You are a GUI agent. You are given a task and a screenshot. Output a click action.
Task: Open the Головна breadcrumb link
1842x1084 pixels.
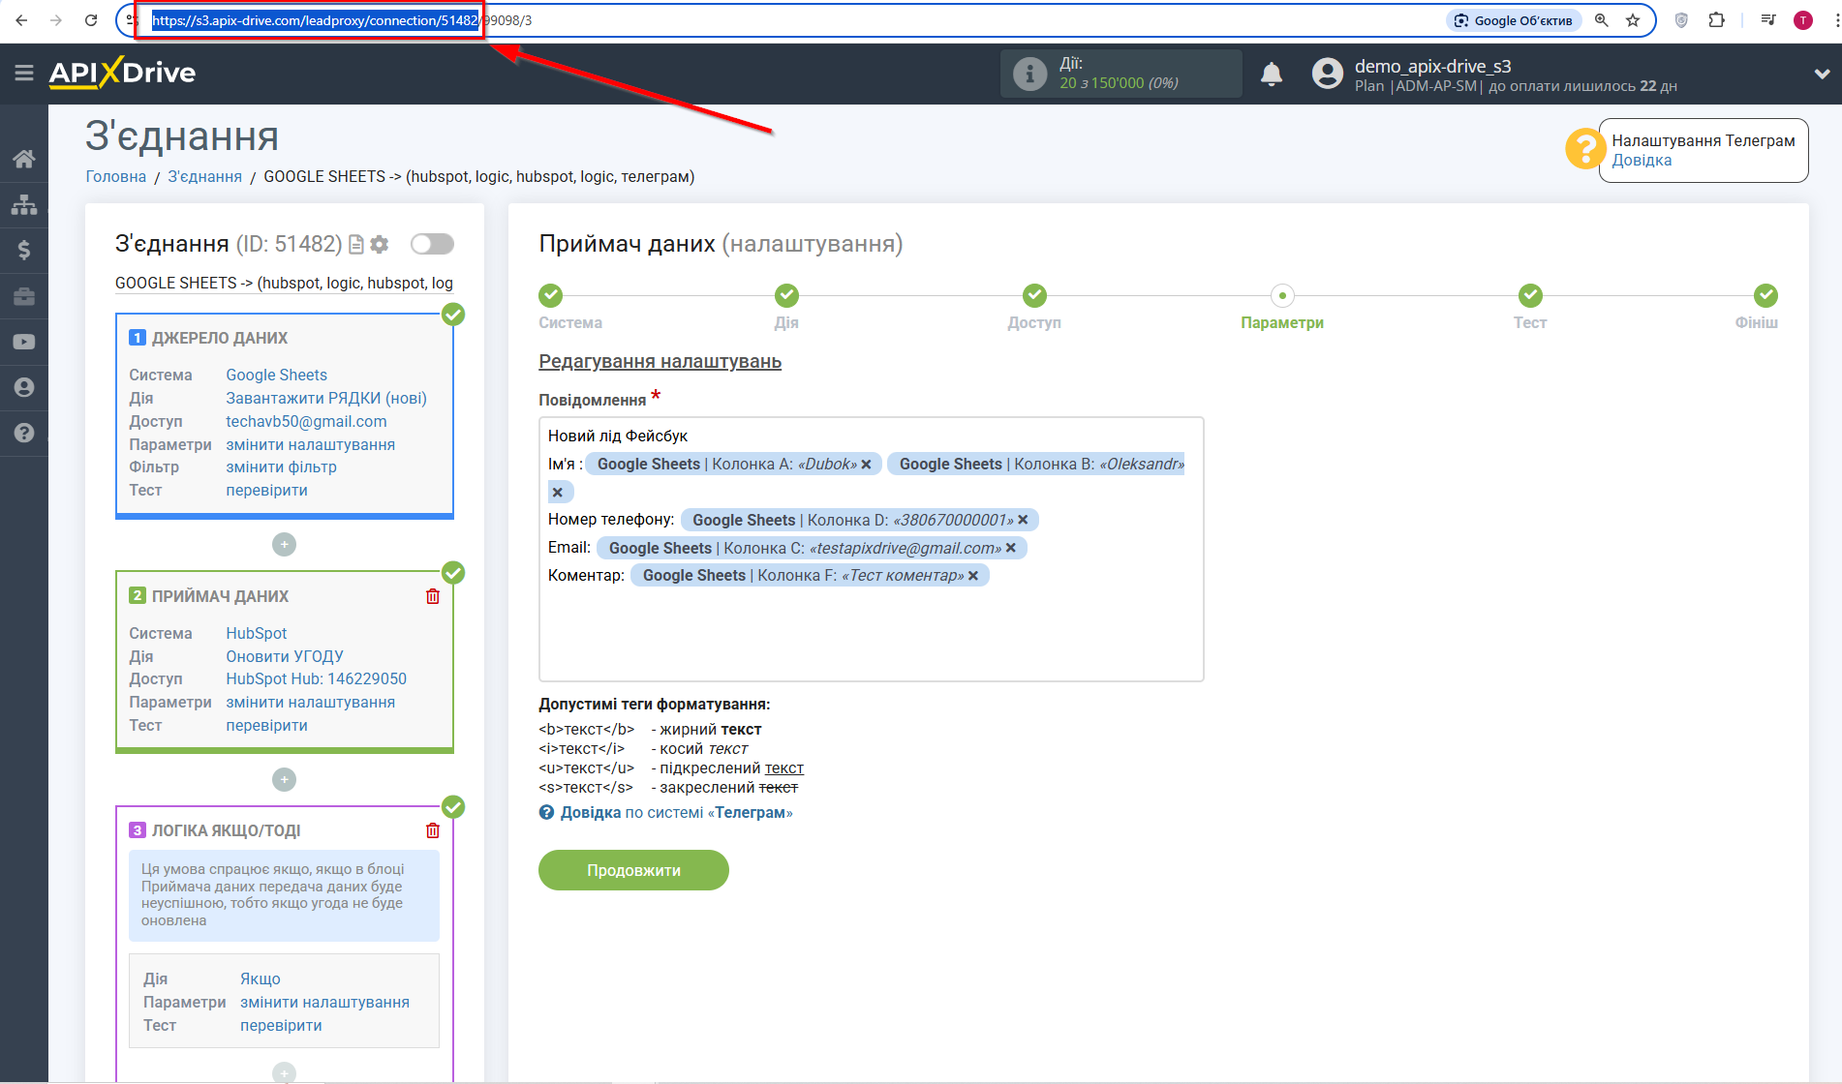coord(116,176)
